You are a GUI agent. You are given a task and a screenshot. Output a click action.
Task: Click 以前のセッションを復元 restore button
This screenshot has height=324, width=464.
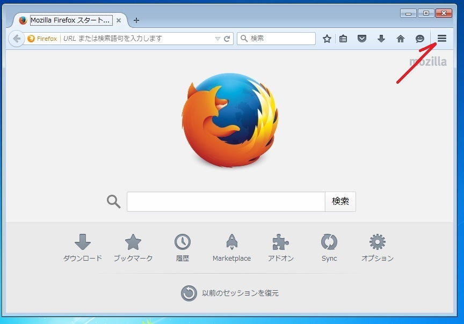[x=230, y=293]
